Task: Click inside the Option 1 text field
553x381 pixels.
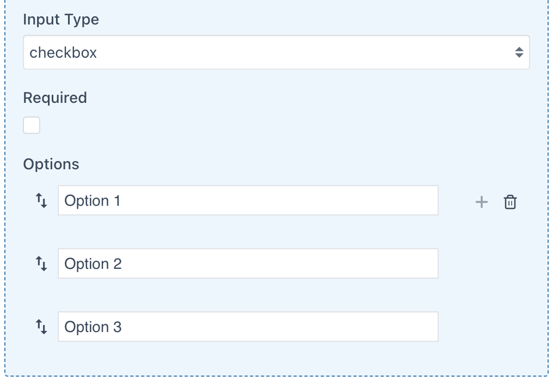Action: [248, 201]
